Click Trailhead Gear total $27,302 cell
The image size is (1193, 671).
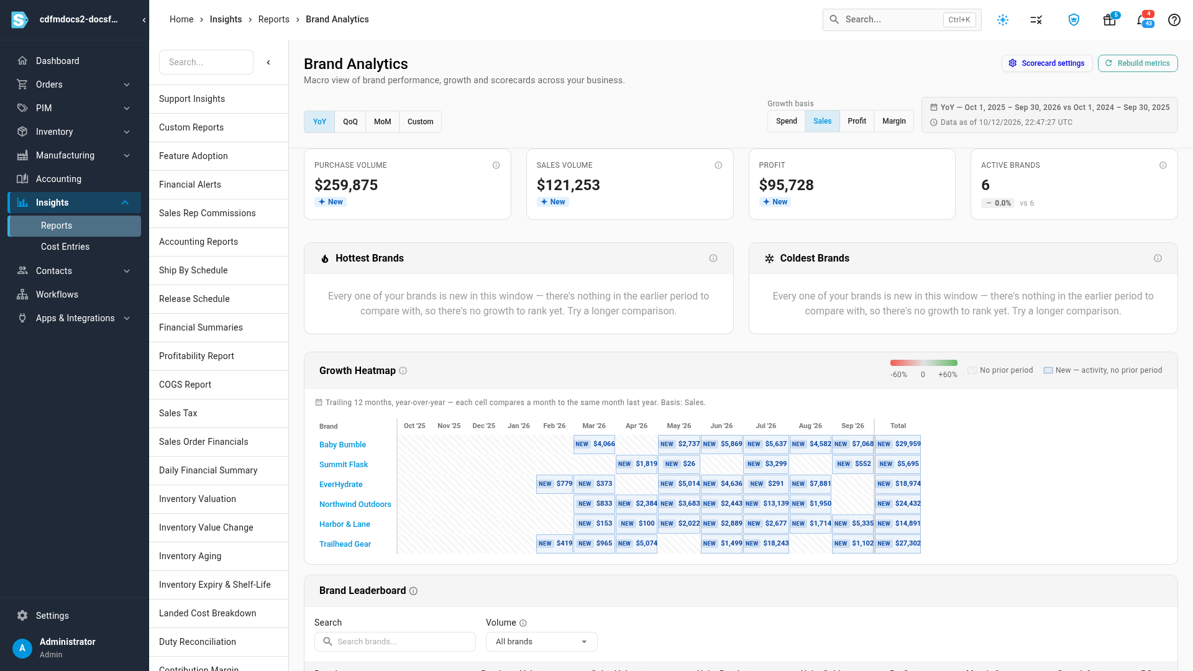tap(898, 544)
